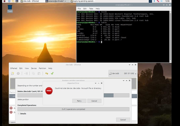Screen dimensions: 180x126
Task: Open the Raspberry Pi main menu
Action: coord(4,1)
